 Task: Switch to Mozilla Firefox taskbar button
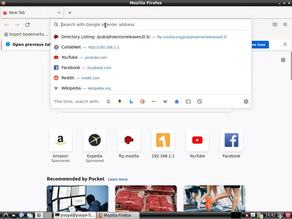pos(118,215)
